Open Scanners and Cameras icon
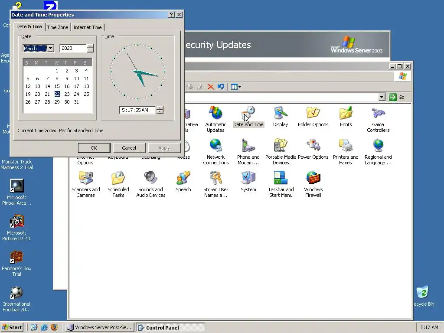444x333 pixels. 85,184
